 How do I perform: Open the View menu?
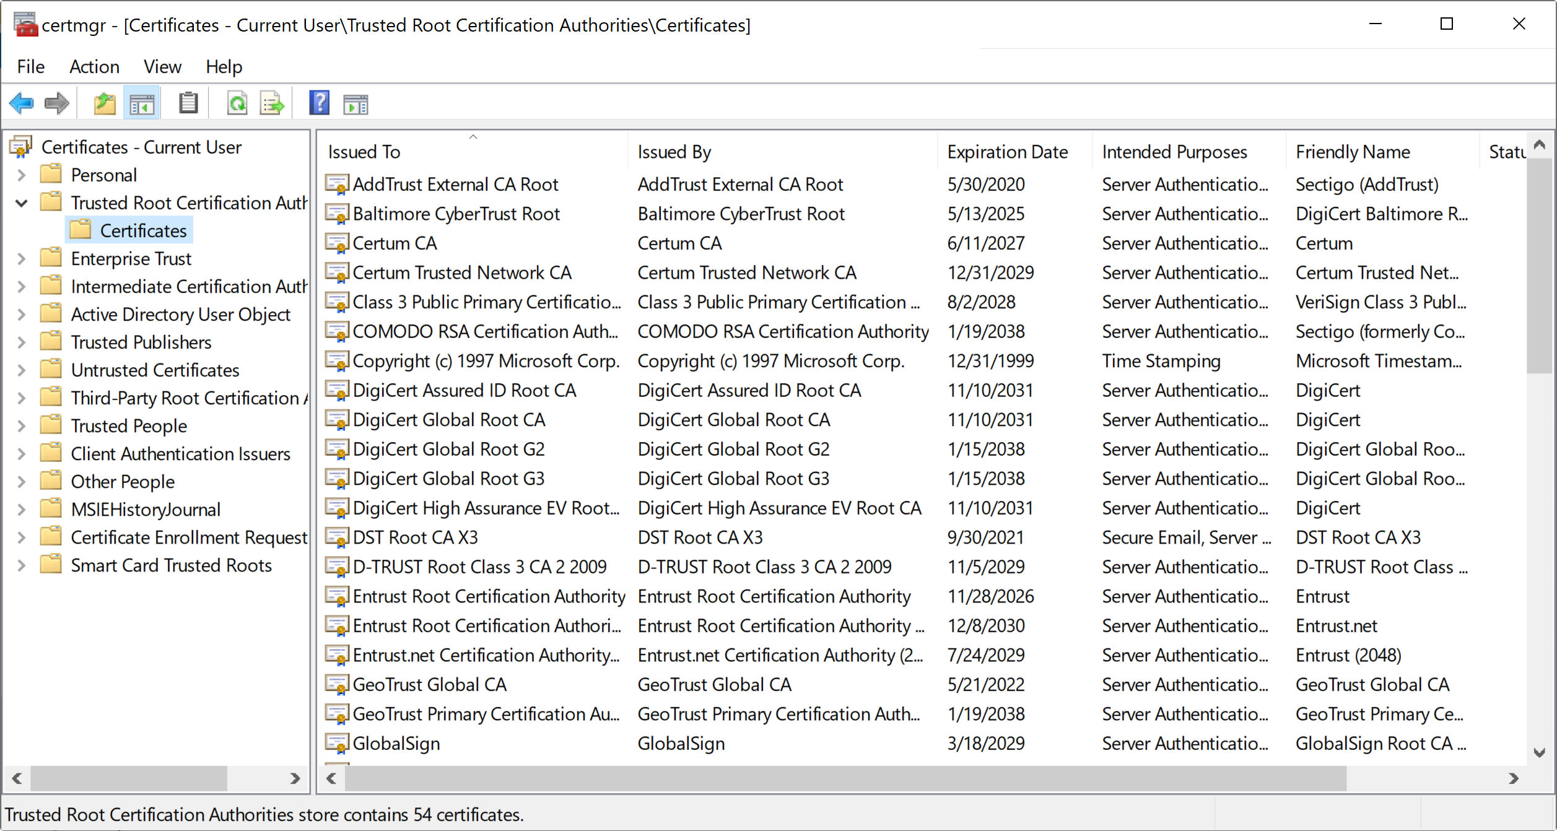(x=162, y=66)
